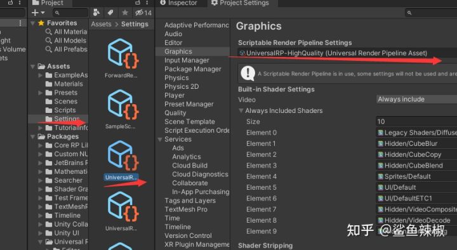Click Element 5 UI/Default shader field
Screen dimensions: 457x250
click(x=416, y=187)
